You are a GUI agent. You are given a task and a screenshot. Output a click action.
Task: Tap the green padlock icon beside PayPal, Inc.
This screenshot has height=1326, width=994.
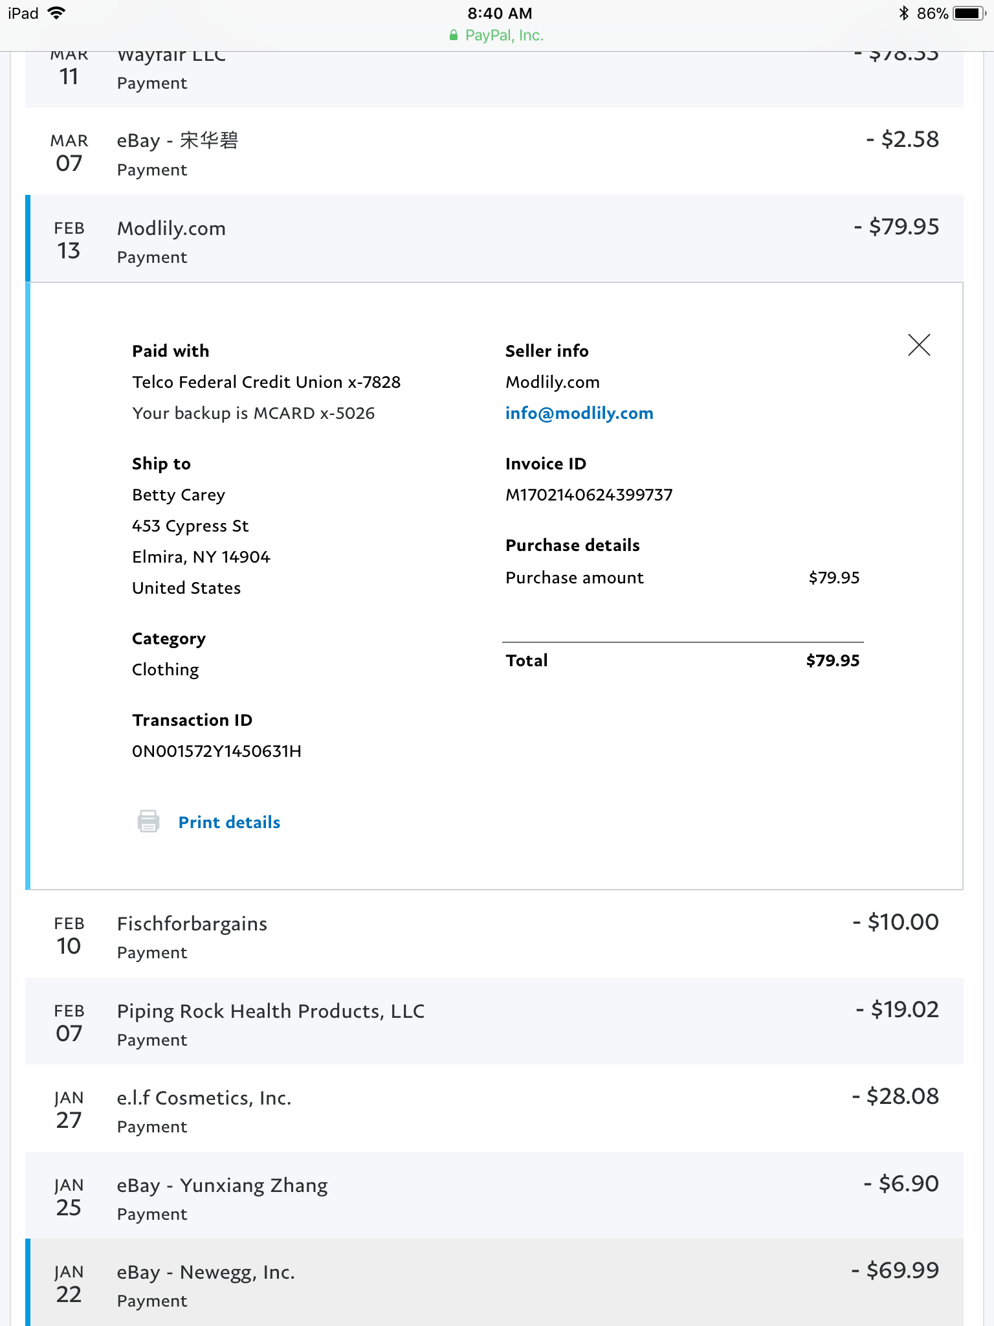pos(454,36)
